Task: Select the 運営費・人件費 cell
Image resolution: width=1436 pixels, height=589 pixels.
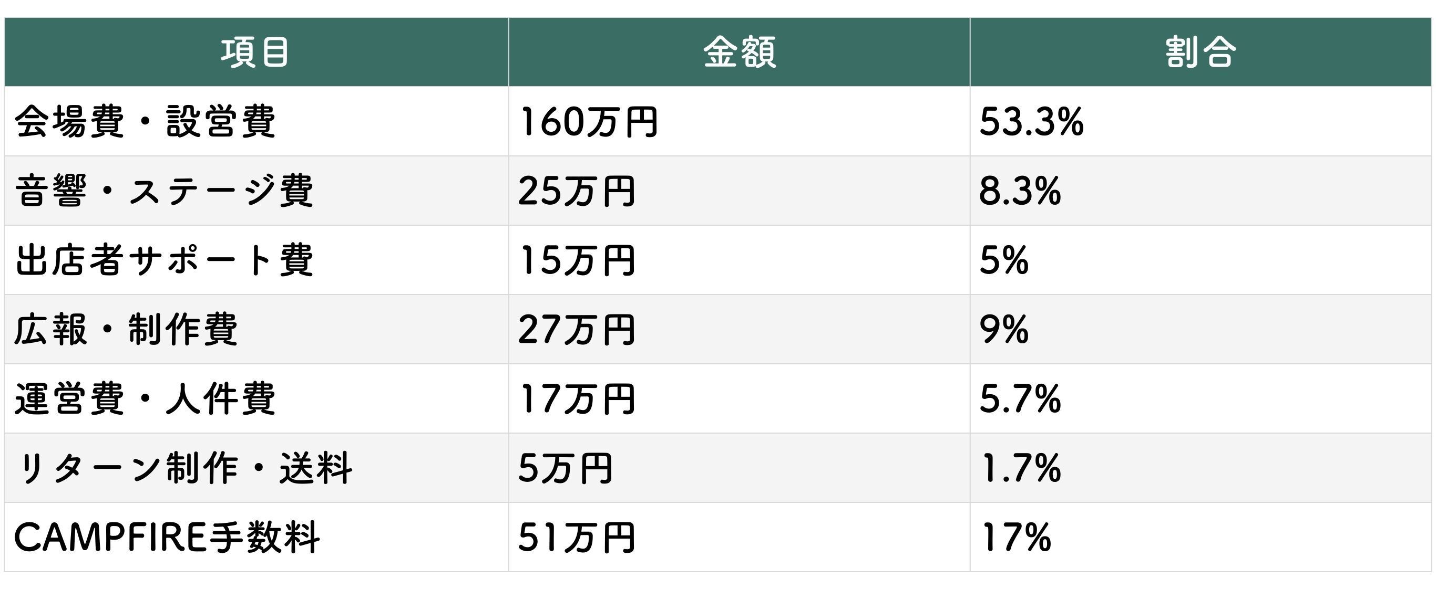Action: pos(145,398)
